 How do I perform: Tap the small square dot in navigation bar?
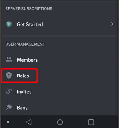[x=8, y=122]
